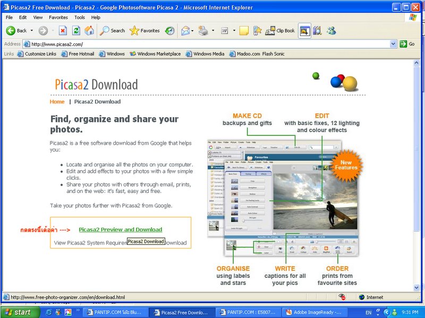
Task: Open the Customize Links shortcut
Action: coord(37,54)
